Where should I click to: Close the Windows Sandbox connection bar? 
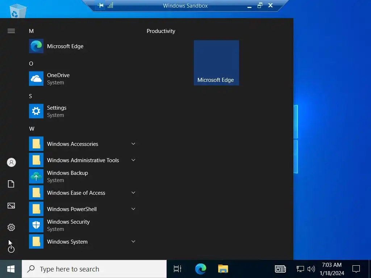pos(270,5)
